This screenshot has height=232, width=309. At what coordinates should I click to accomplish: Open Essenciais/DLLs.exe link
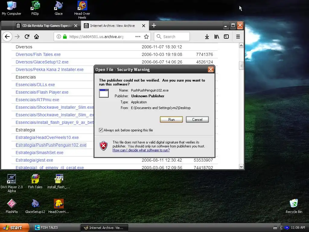point(35,85)
